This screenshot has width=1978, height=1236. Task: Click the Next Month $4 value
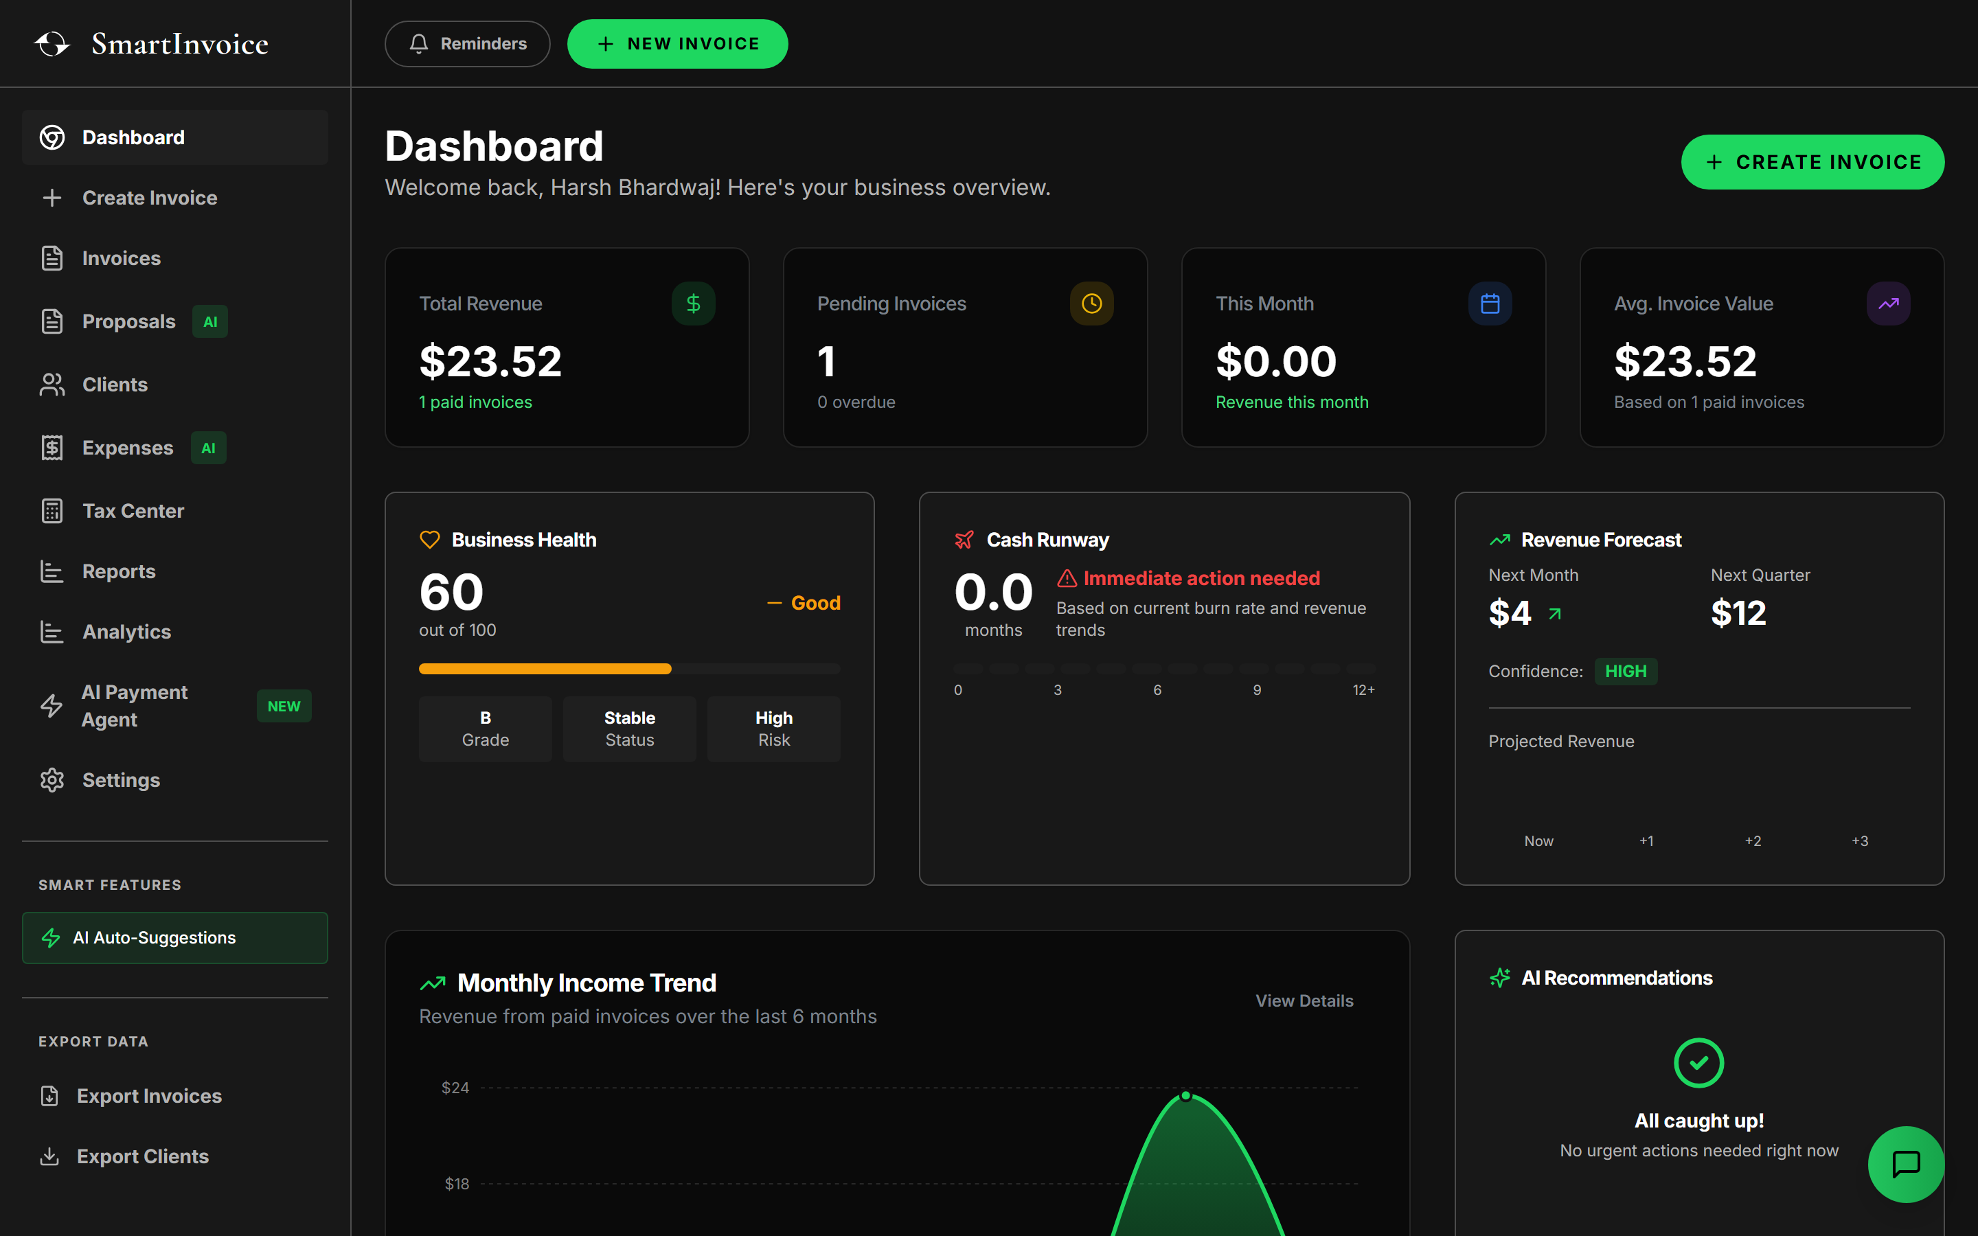pos(1510,613)
